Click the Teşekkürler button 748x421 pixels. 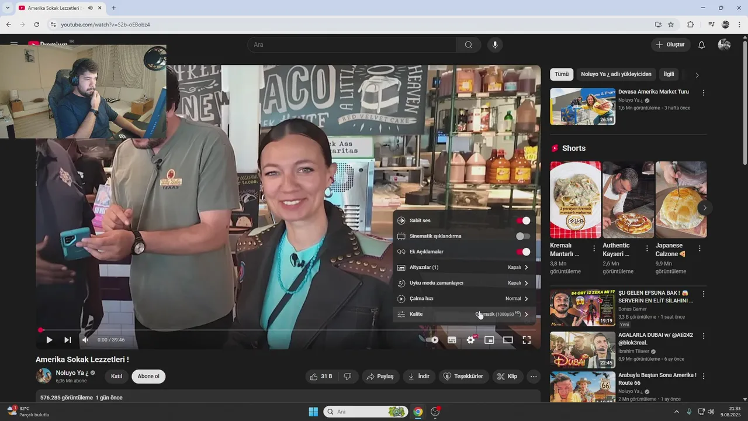click(464, 377)
